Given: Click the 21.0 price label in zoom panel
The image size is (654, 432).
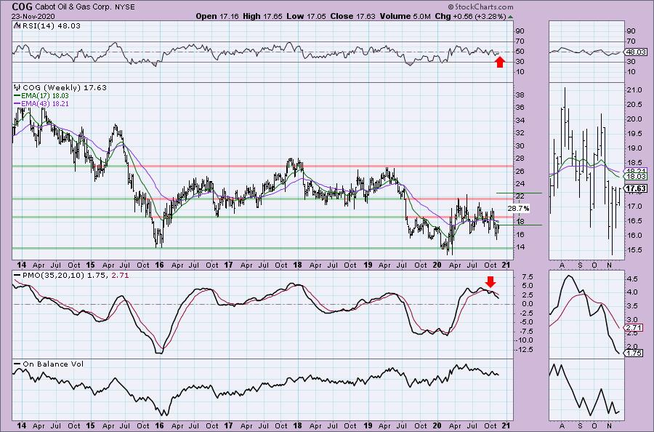Looking at the screenshot, I should coord(634,90).
